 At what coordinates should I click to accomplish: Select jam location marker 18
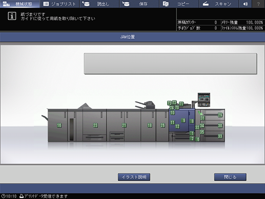pyautogui.click(x=150, y=125)
